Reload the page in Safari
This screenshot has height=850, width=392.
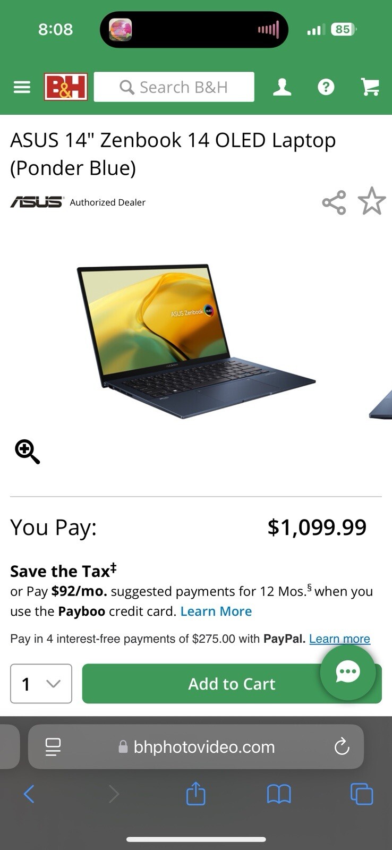[342, 746]
